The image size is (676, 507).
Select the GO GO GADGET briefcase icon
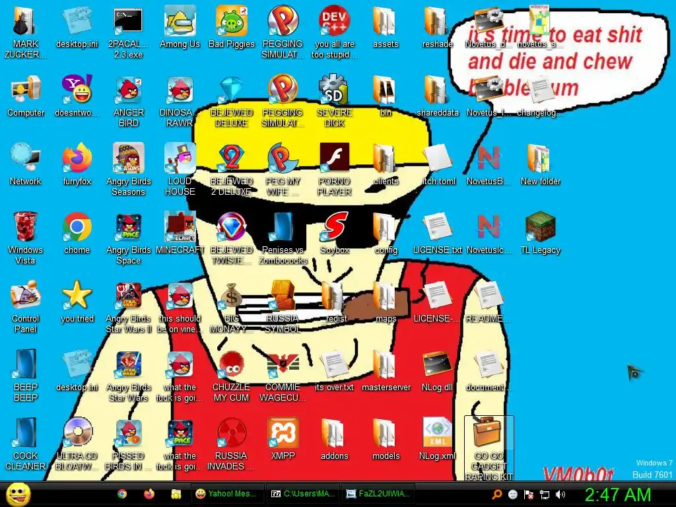click(489, 448)
